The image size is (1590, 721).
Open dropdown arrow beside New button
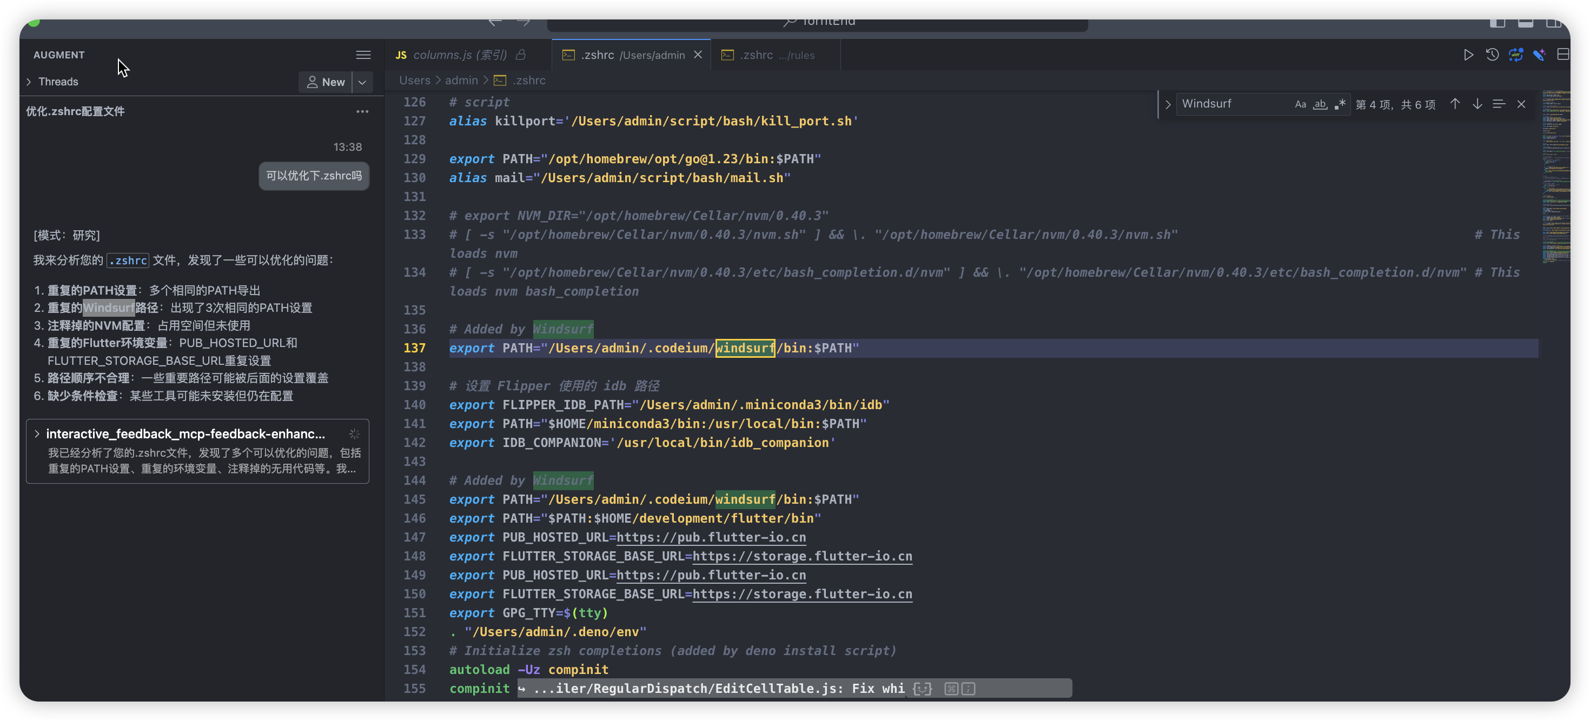362,82
